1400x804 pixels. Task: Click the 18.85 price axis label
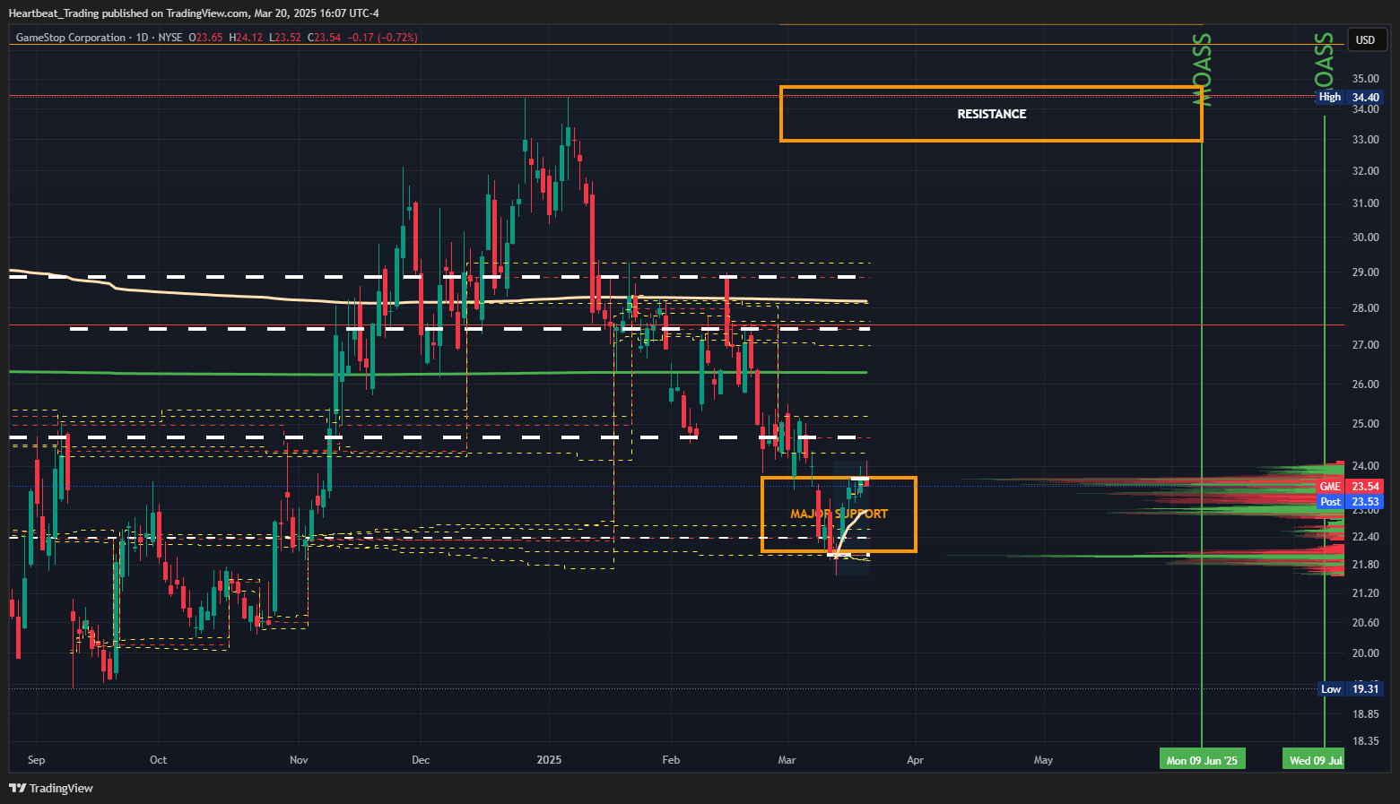click(x=1366, y=714)
